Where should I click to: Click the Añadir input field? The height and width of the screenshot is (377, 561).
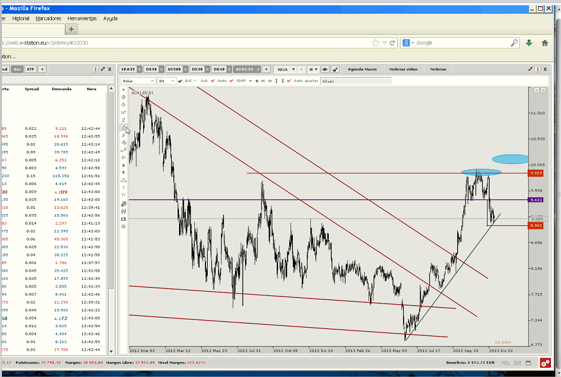pos(356,81)
